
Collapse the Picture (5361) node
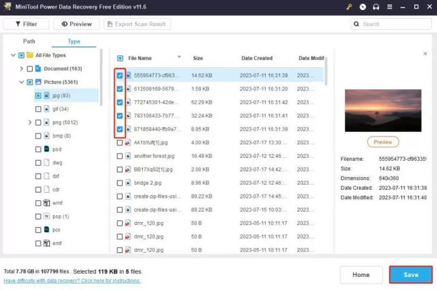(x=21, y=82)
